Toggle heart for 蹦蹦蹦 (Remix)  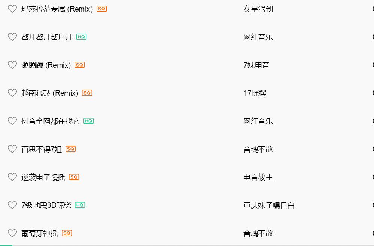12,65
